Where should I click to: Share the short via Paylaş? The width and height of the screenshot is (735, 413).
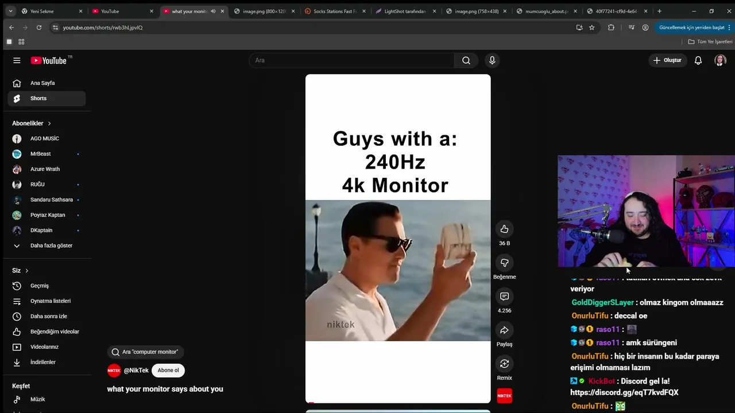coord(504,330)
